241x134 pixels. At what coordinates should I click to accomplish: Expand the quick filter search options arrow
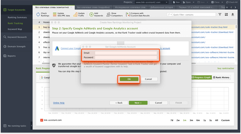(169, 15)
